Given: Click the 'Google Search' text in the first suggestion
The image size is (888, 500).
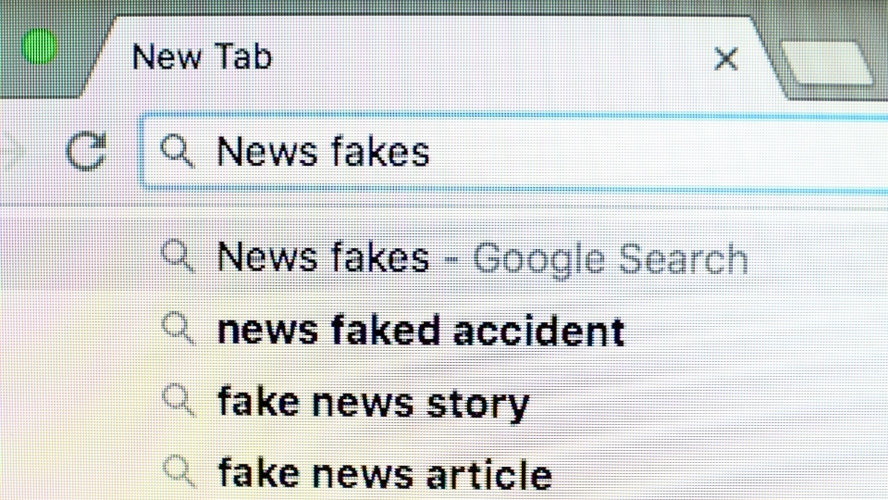Looking at the screenshot, I should (x=610, y=258).
